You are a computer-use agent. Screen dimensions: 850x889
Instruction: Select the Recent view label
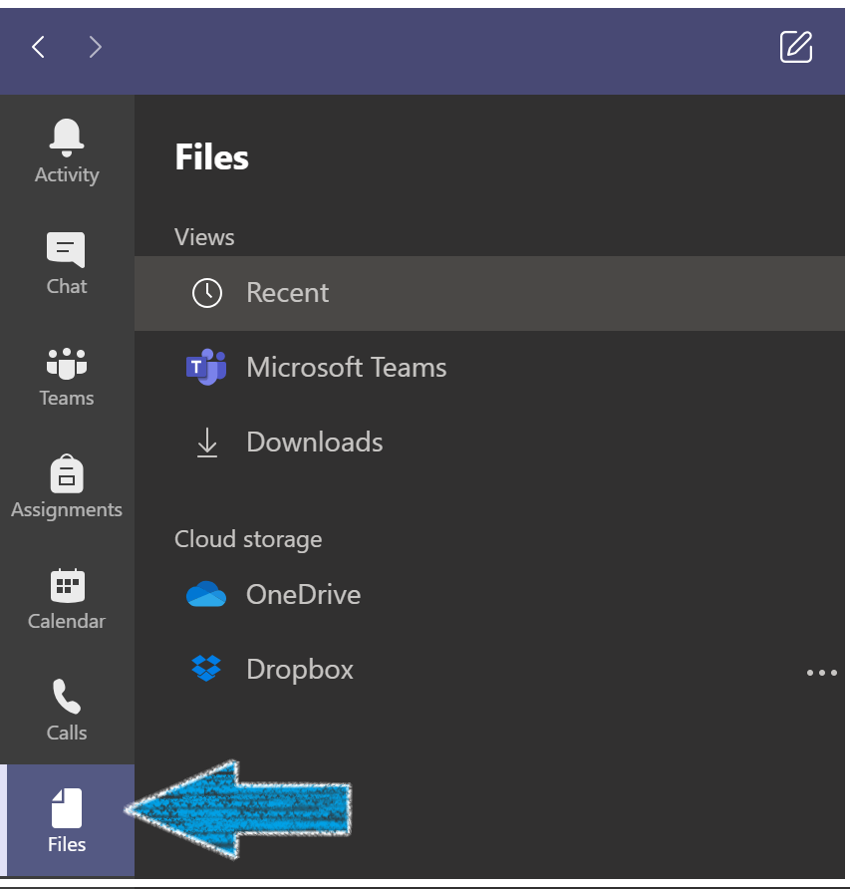pyautogui.click(x=288, y=293)
